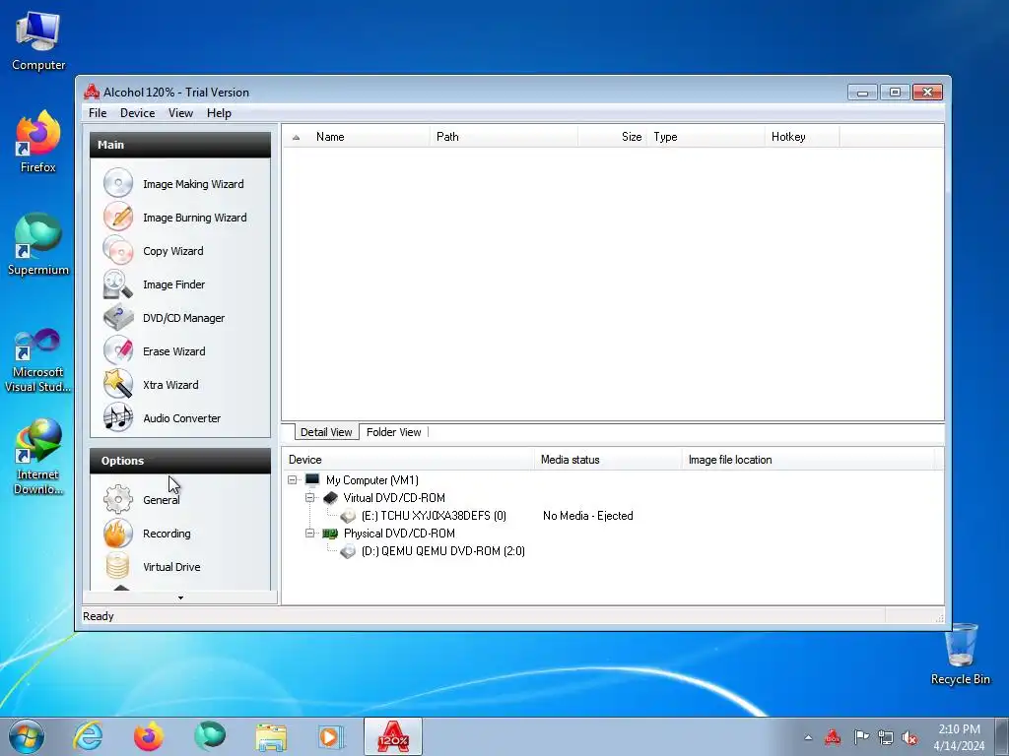Open Audio Converter music notes icon
This screenshot has height=756, width=1009.
tap(118, 417)
